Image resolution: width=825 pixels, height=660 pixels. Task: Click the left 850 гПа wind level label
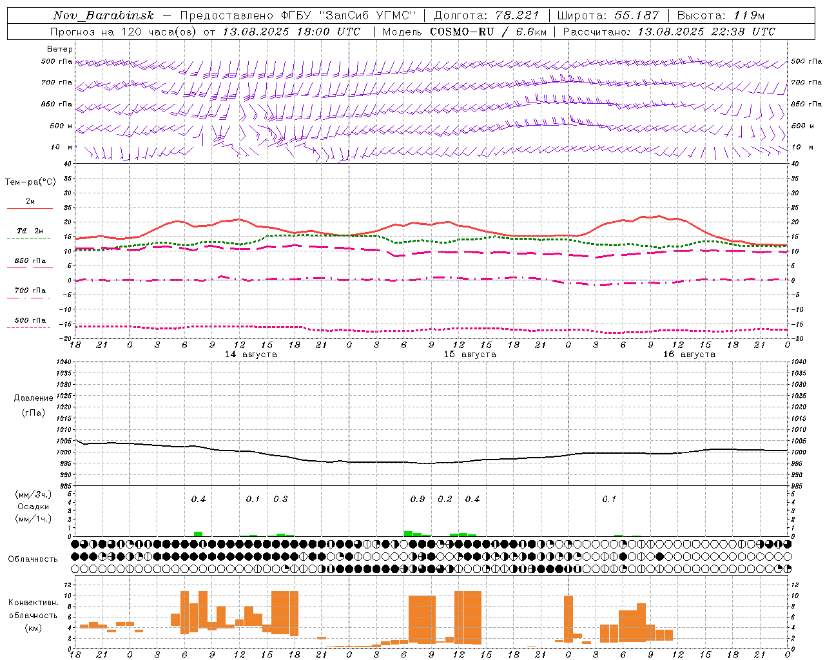pyautogui.click(x=57, y=104)
